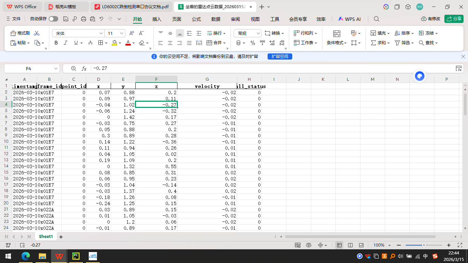
Task: Click the yellow fill color swatch
Action: (114, 43)
